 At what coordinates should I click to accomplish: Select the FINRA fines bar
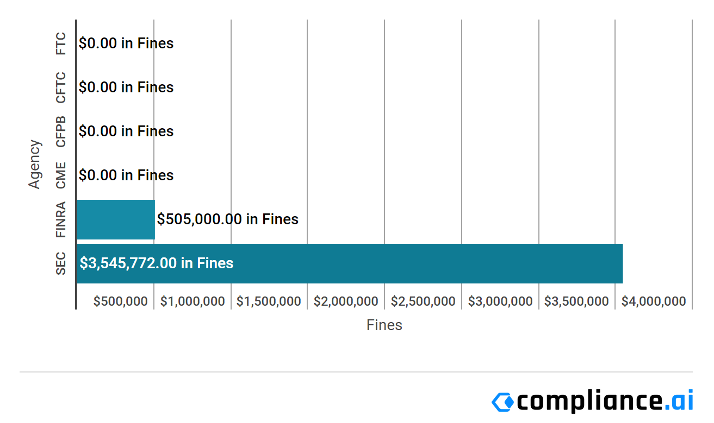116,219
